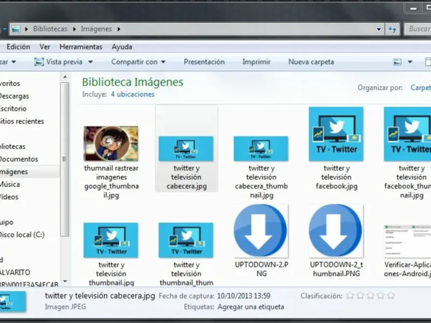Screen dimensions: 431x323
Task: Click the Buscar search field
Action: (418, 29)
